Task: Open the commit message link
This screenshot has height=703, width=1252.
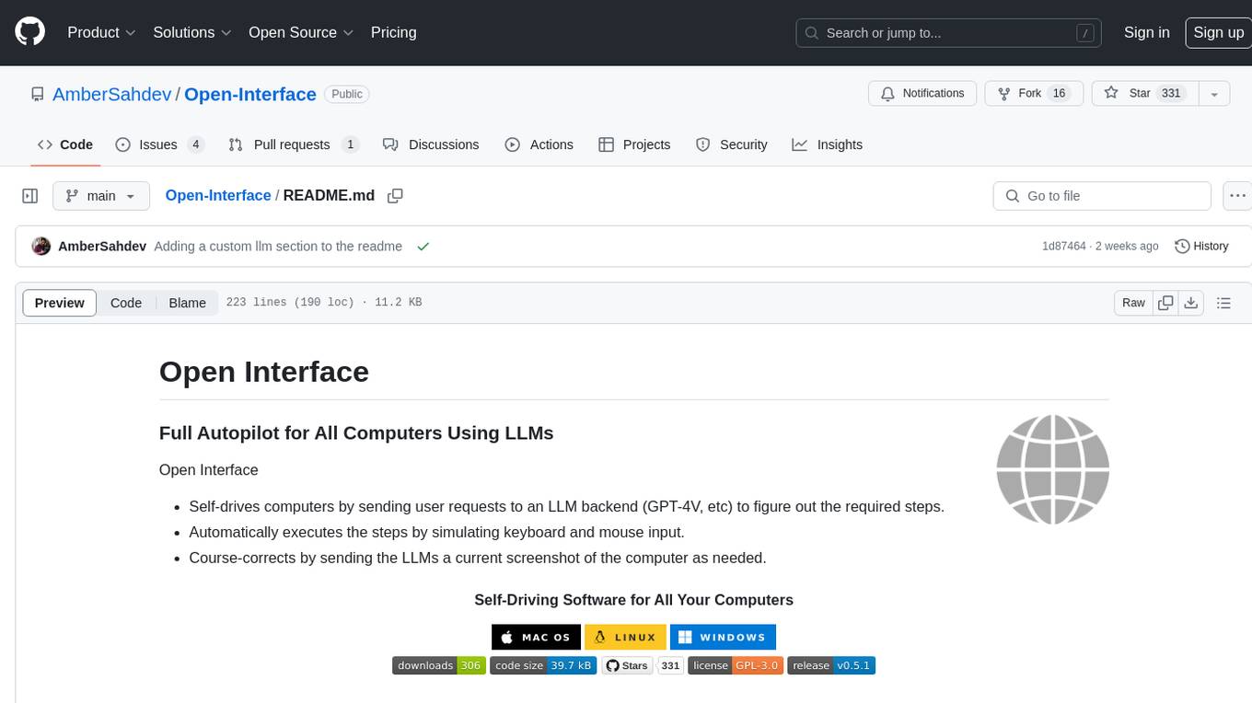Action: point(278,246)
